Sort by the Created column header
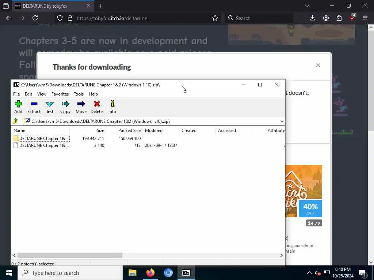374x280 pixels. [x=197, y=131]
